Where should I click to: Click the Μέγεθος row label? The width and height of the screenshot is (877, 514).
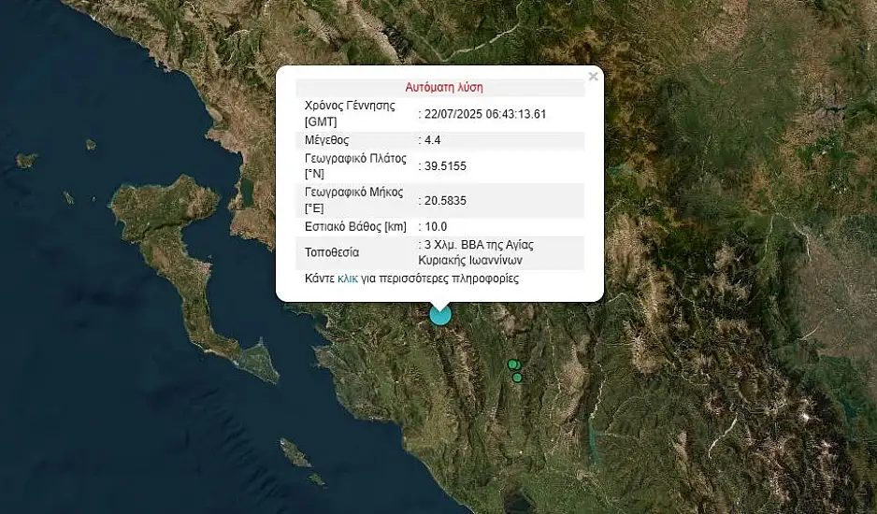click(326, 140)
